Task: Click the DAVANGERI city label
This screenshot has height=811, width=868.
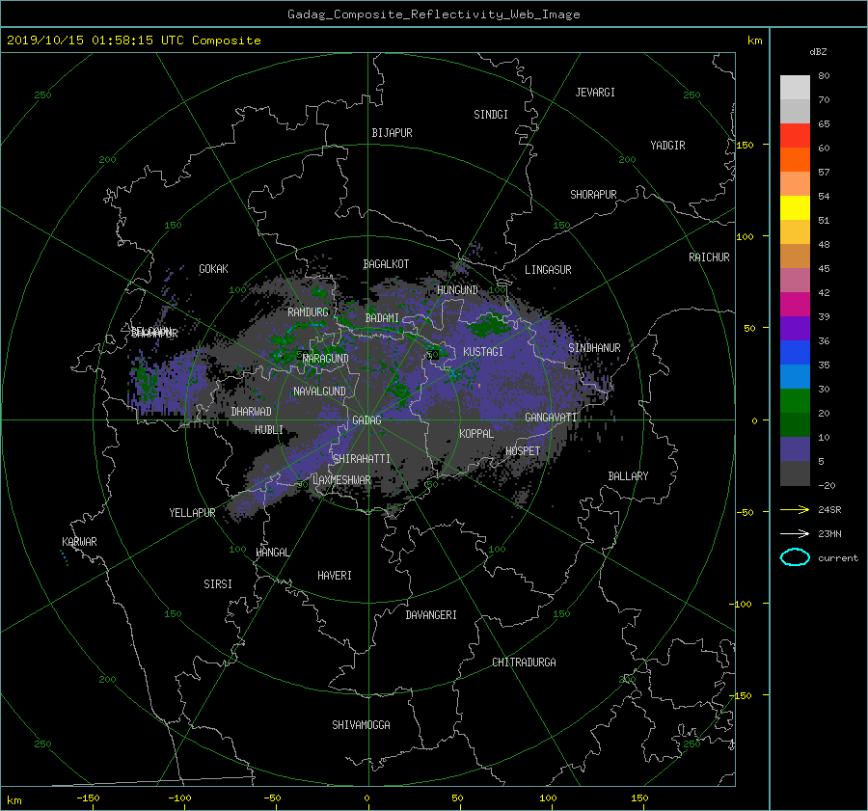Action: pyautogui.click(x=431, y=615)
